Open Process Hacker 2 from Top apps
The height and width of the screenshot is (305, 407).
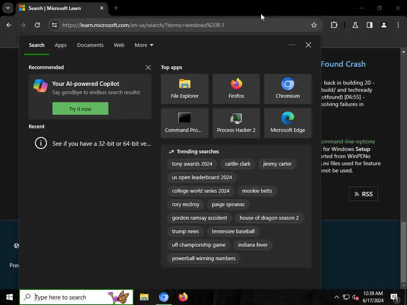236,123
